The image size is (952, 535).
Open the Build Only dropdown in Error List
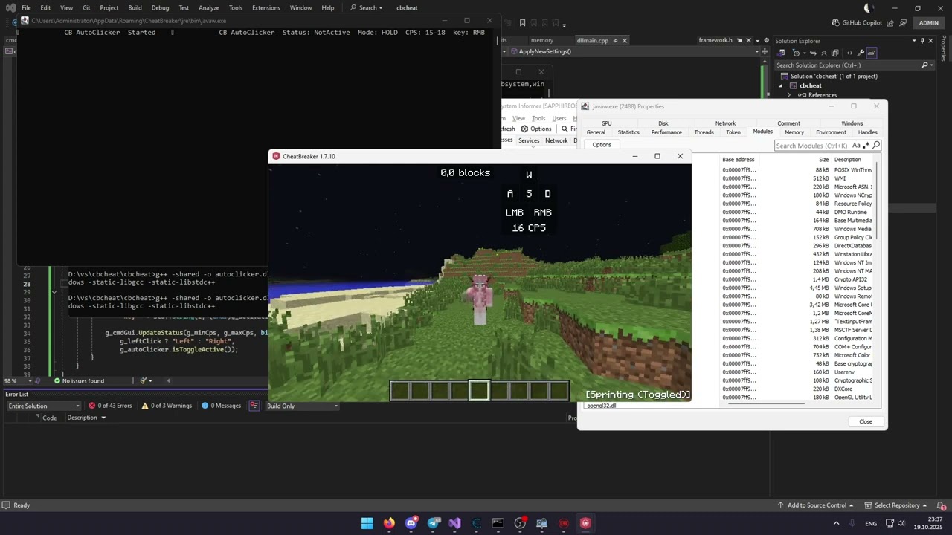tap(302, 406)
